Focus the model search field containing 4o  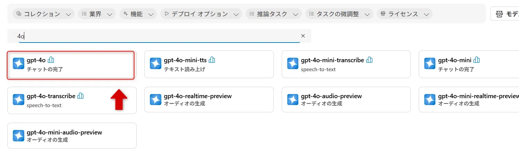point(156,36)
